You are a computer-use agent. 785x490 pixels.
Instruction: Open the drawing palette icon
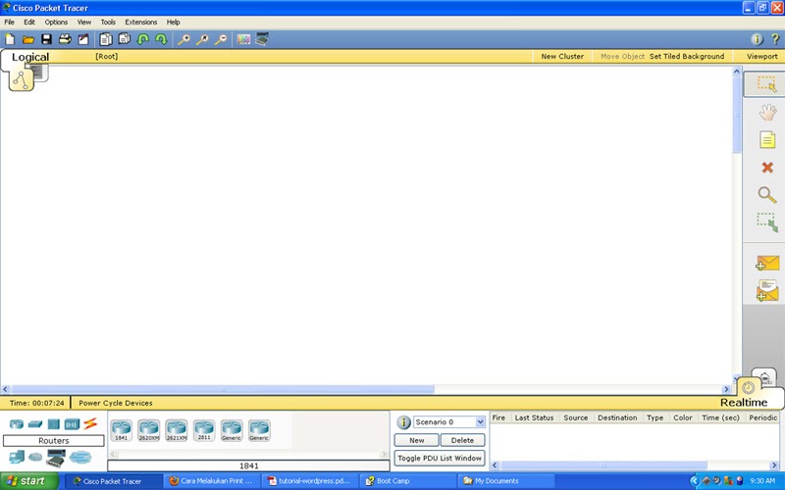coord(243,39)
